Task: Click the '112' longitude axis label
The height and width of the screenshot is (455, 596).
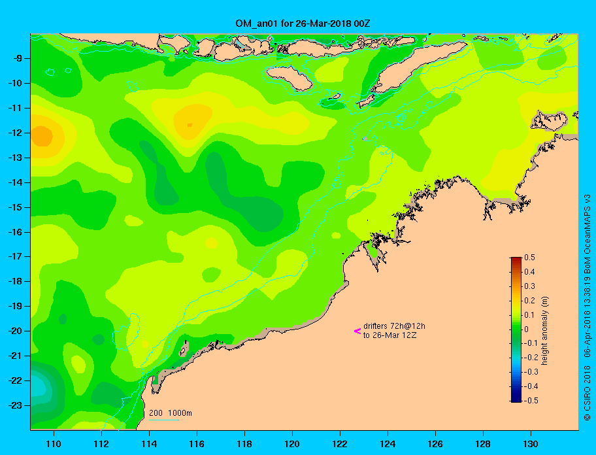Action: [101, 444]
